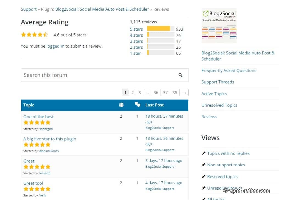Open Non-support topics view
289x200 pixels.
click(x=226, y=165)
